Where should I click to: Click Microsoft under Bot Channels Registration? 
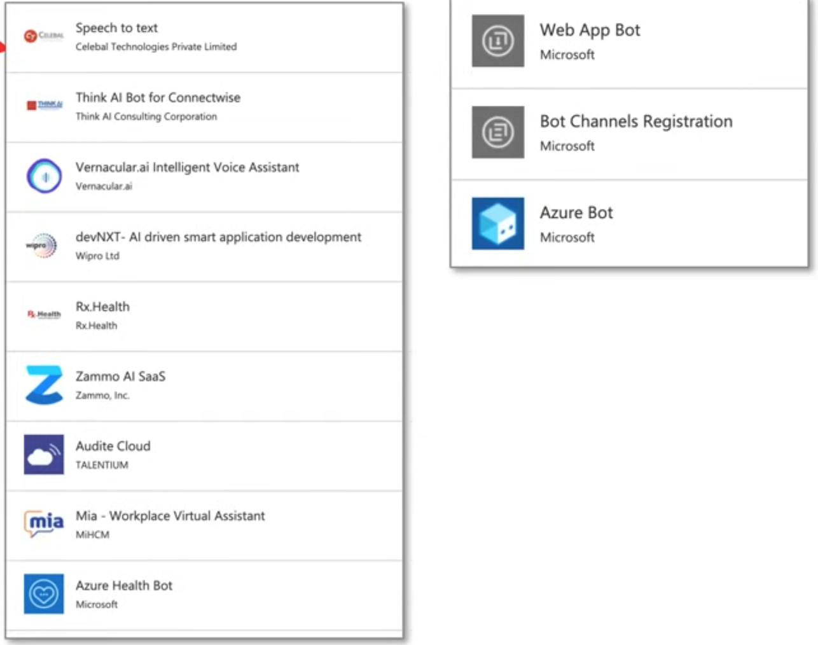click(567, 146)
